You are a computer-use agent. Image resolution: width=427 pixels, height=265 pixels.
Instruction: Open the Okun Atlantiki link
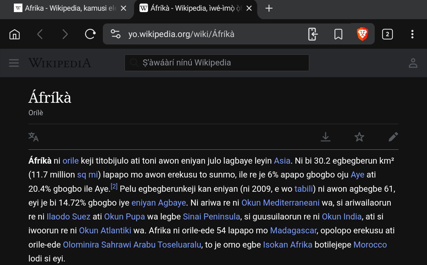pos(105,230)
